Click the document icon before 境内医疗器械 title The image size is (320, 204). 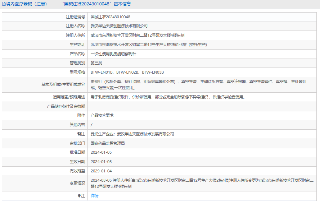click(4, 4)
